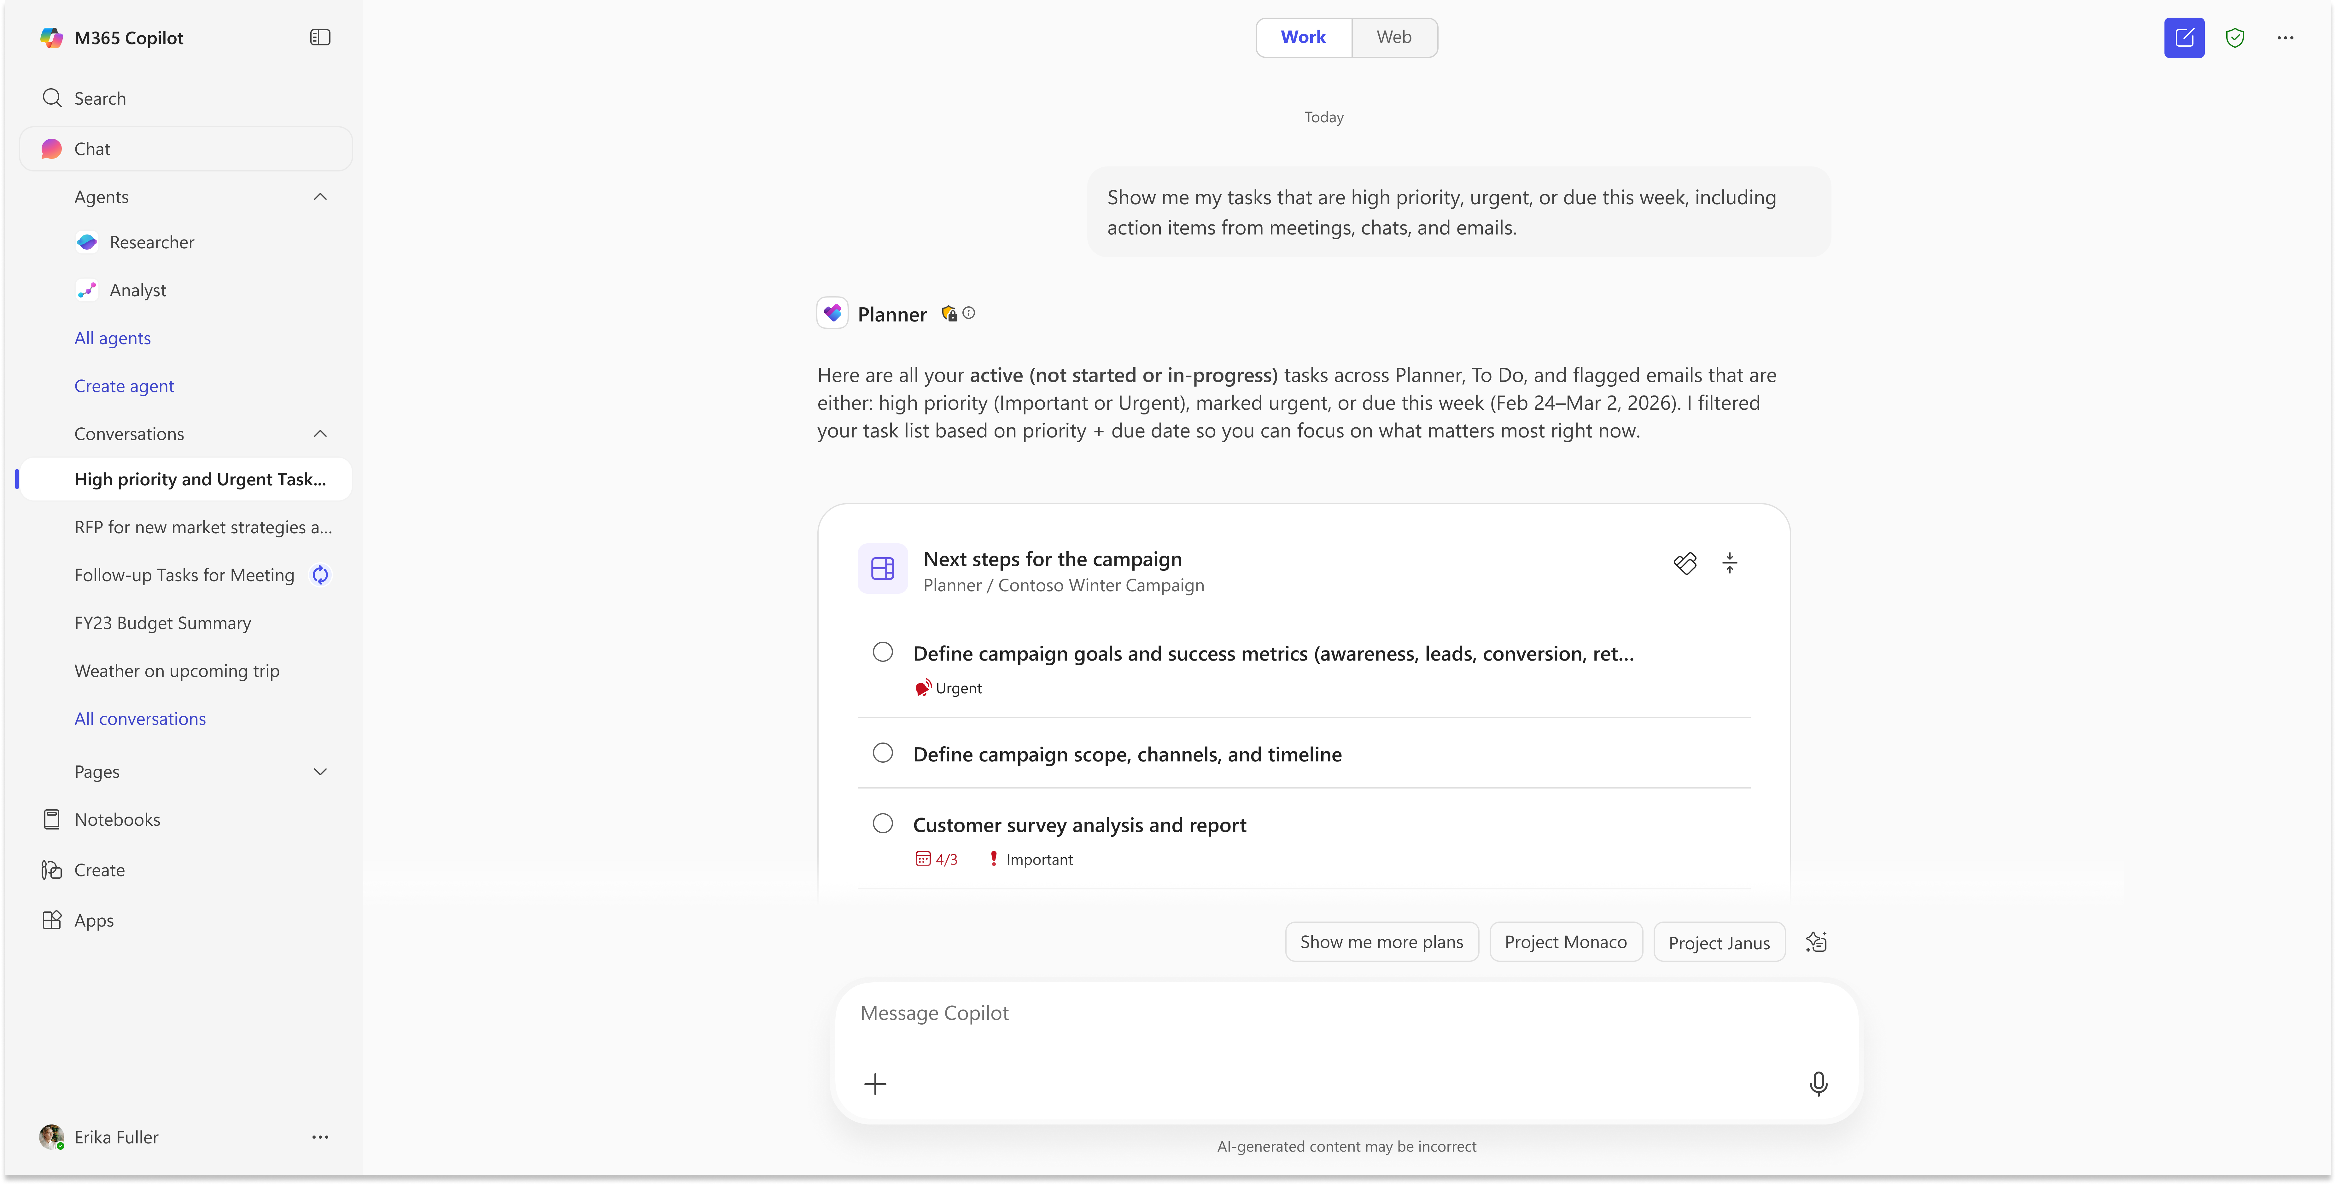The width and height of the screenshot is (2336, 1185).
Task: Click the microphone dictation icon
Action: click(1817, 1084)
